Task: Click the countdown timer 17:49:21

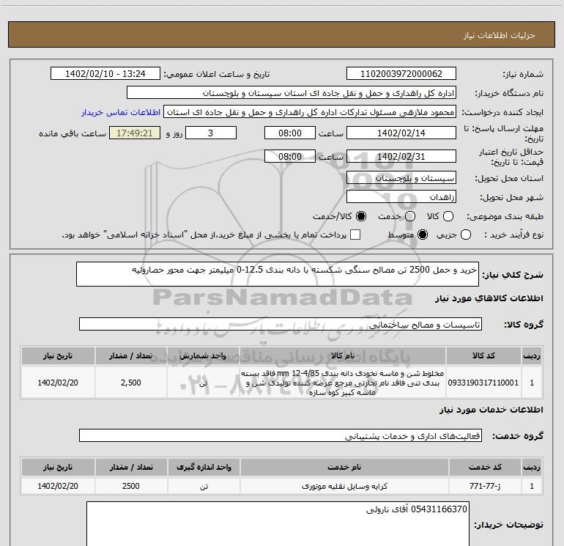Action: click(x=135, y=133)
